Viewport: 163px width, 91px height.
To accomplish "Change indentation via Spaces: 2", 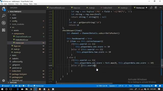I will click(x=113, y=86).
